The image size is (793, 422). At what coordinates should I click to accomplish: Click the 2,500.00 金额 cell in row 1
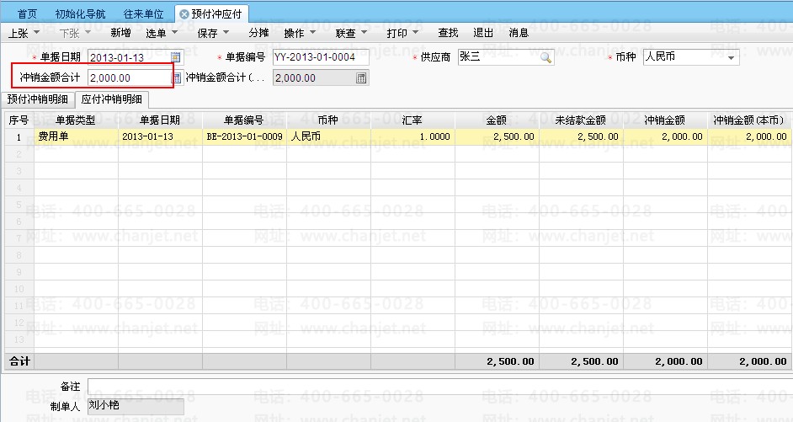(x=497, y=136)
